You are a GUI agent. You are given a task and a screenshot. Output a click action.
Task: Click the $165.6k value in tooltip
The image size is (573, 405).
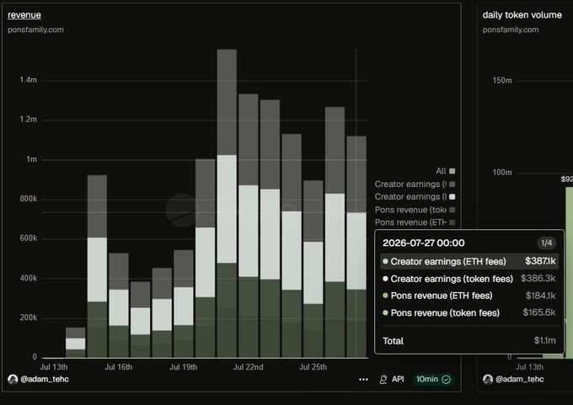(x=539, y=312)
